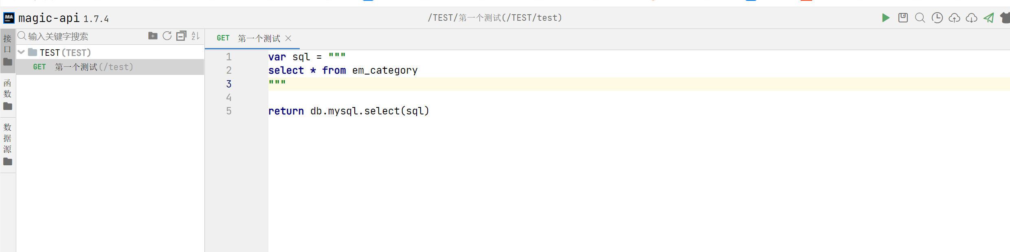Switch to the 第一个测试 editor tab
This screenshot has height=252, width=1010.
[248, 38]
